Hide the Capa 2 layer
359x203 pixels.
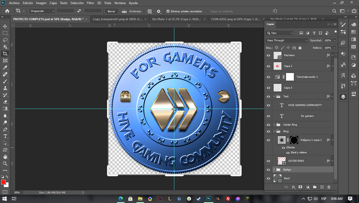pos(268,66)
